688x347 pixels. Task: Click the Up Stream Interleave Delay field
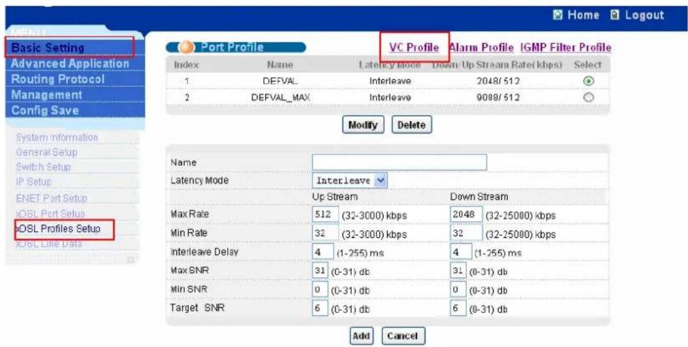tap(322, 252)
